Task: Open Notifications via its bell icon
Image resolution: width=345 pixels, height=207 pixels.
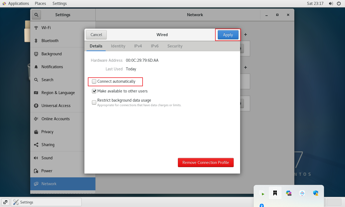Action: [x=36, y=67]
